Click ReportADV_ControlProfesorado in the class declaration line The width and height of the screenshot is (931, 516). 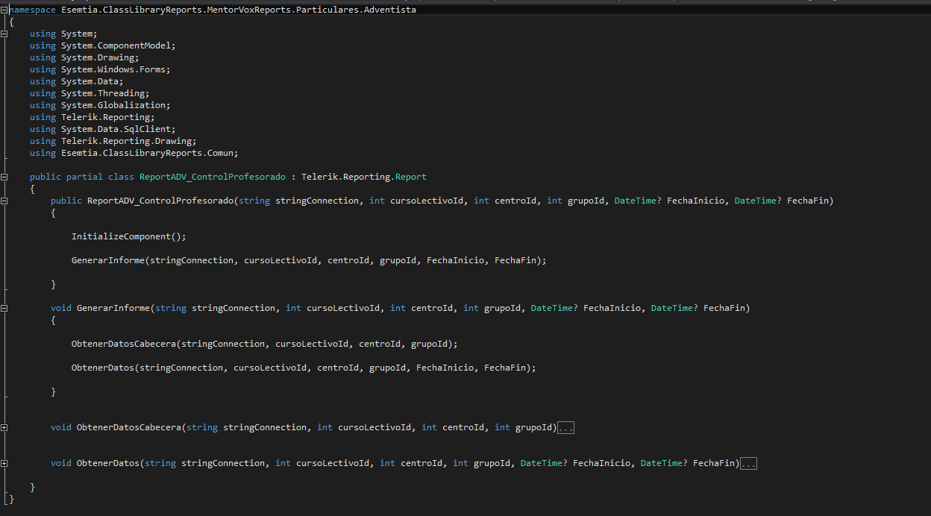(x=213, y=177)
